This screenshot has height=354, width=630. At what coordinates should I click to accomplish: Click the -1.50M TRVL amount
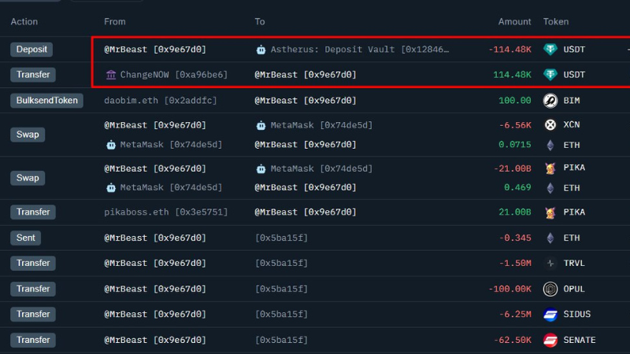coord(515,264)
